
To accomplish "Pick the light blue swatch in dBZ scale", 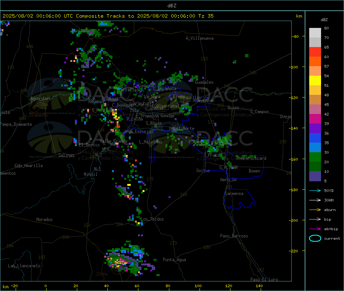I will point(315,148).
